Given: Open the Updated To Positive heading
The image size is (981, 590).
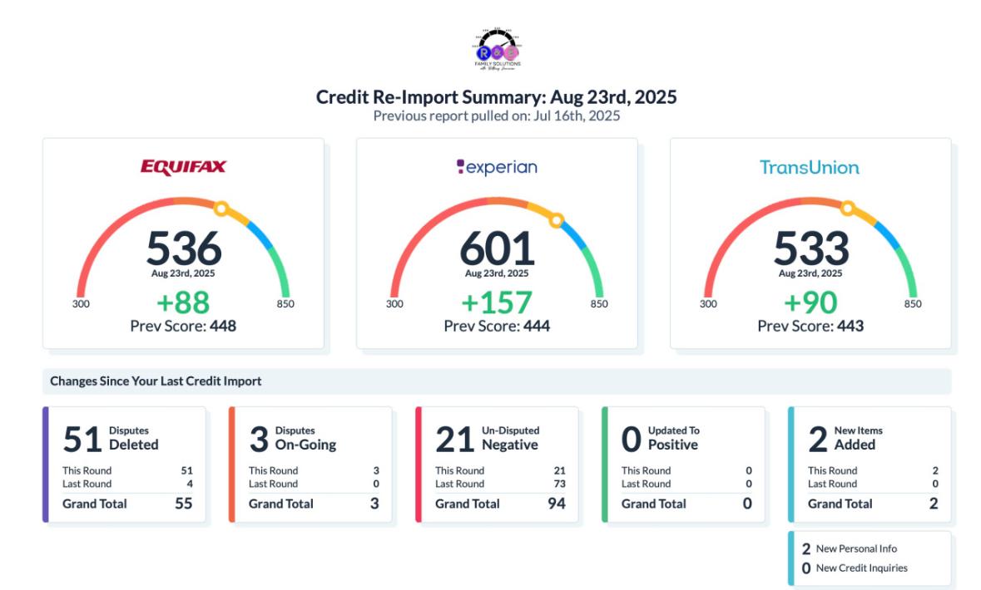Looking at the screenshot, I should [x=674, y=438].
